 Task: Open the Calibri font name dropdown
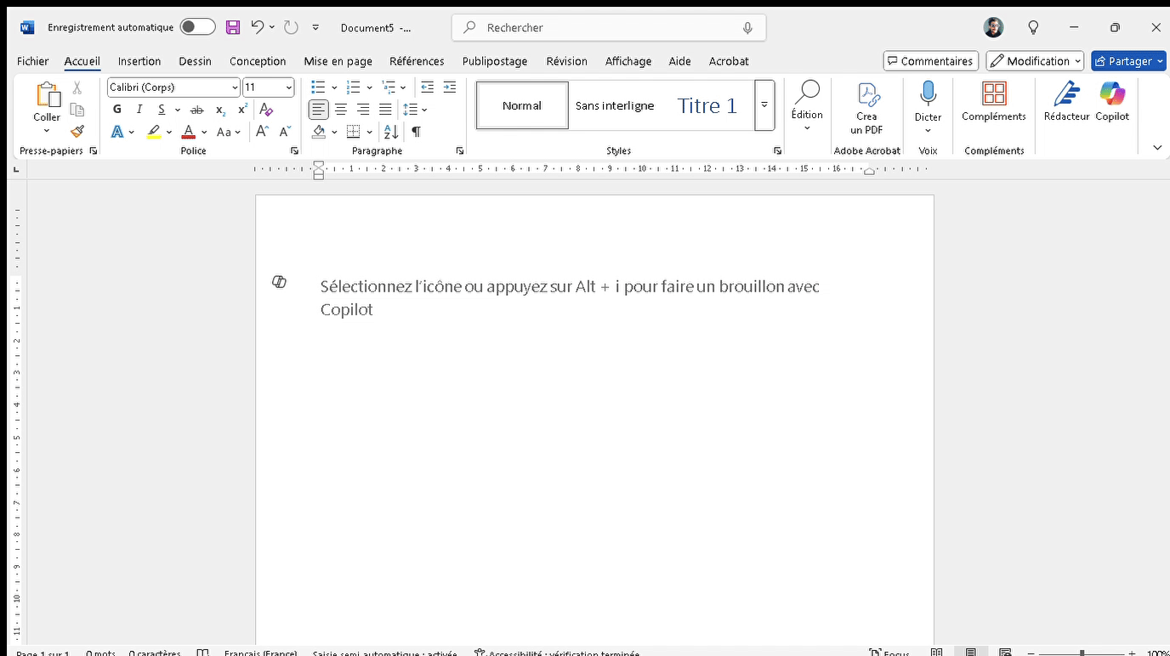click(x=235, y=88)
